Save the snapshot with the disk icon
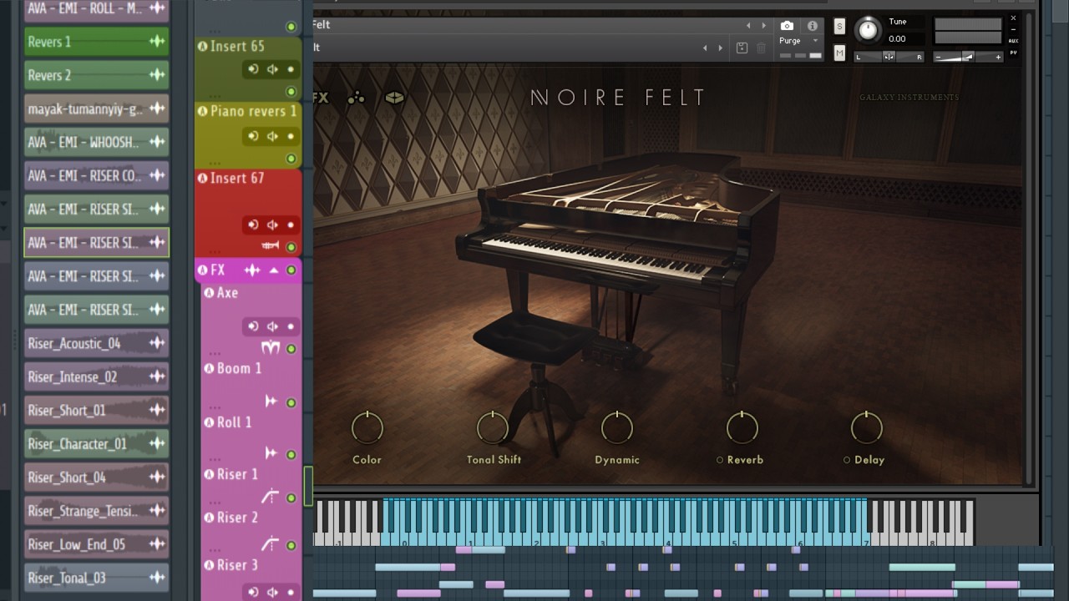1069x601 pixels. pyautogui.click(x=742, y=48)
